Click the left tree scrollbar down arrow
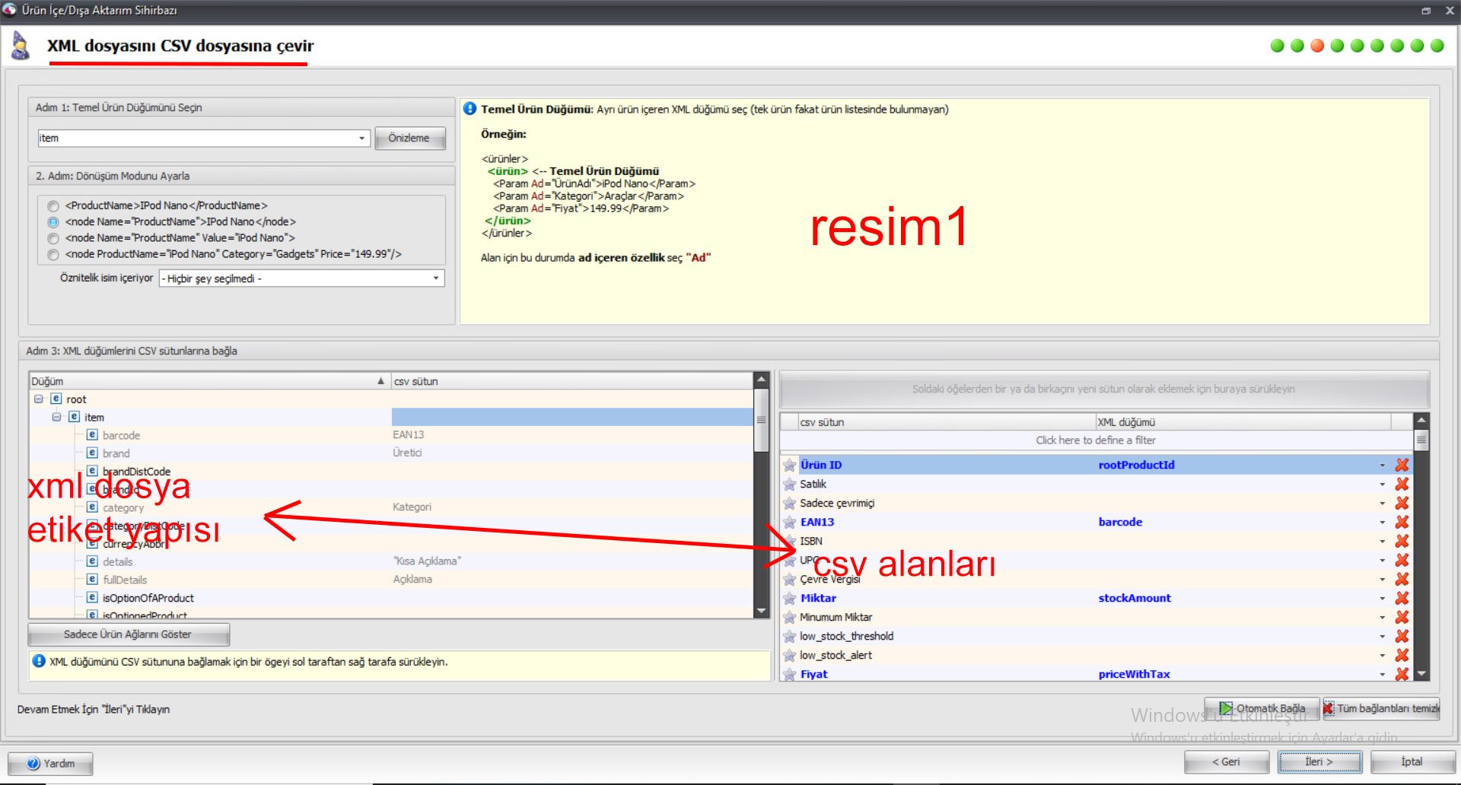Screen dimensions: 1461x785 pyautogui.click(x=761, y=611)
